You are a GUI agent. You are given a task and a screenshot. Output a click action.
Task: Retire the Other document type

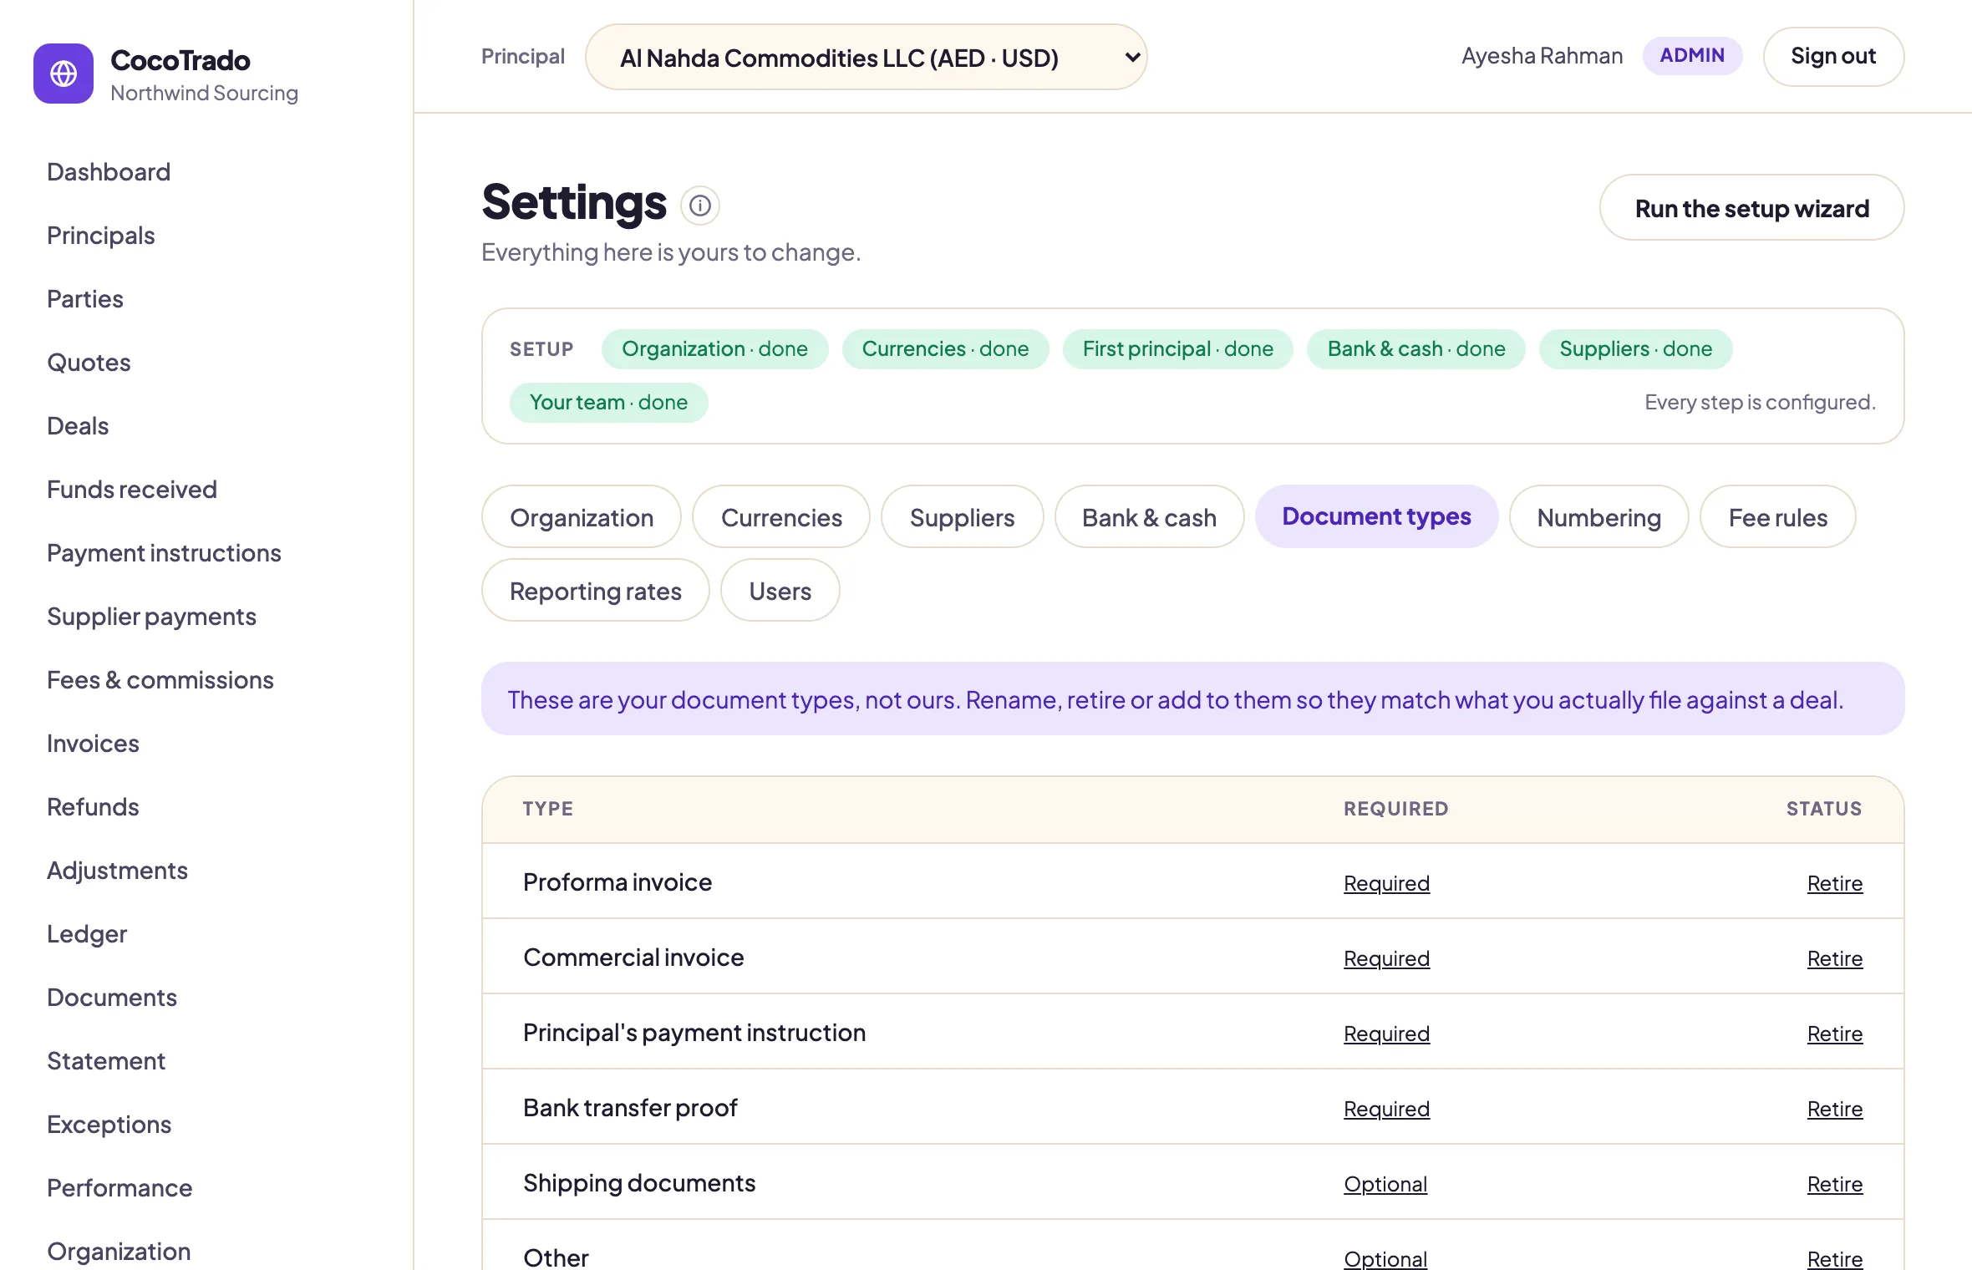pyautogui.click(x=1835, y=1258)
